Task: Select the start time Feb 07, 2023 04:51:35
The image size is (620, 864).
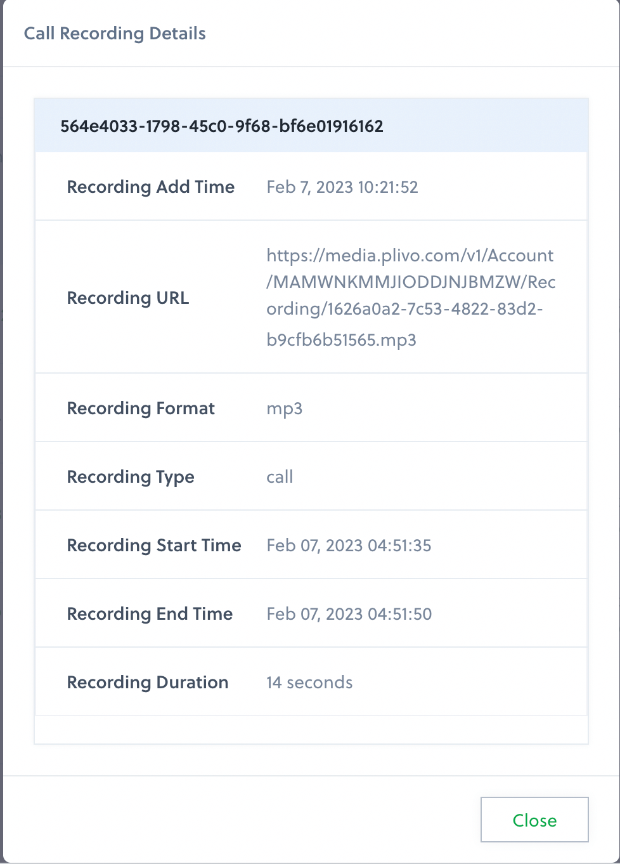Action: coord(349,545)
